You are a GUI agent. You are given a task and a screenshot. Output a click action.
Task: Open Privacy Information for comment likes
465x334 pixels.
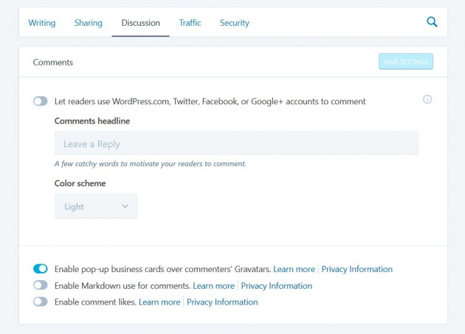click(222, 301)
